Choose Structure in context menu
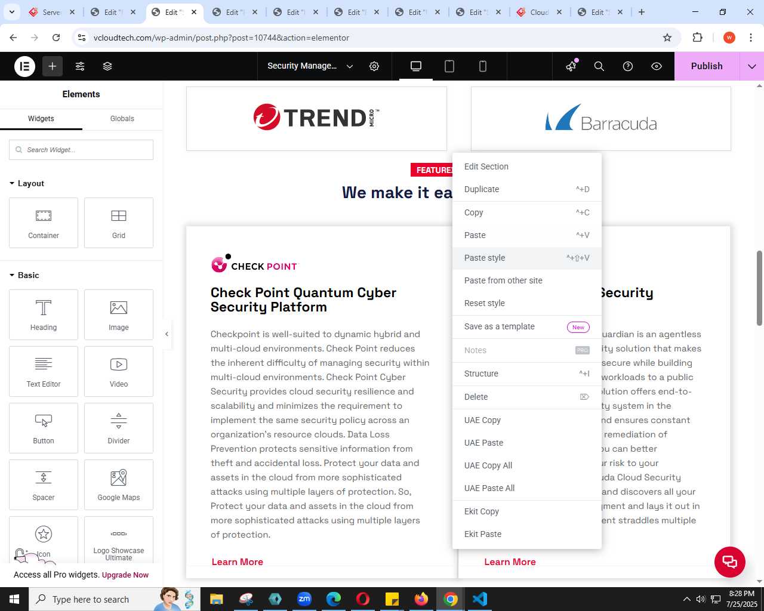The image size is (764, 611). pos(527,374)
